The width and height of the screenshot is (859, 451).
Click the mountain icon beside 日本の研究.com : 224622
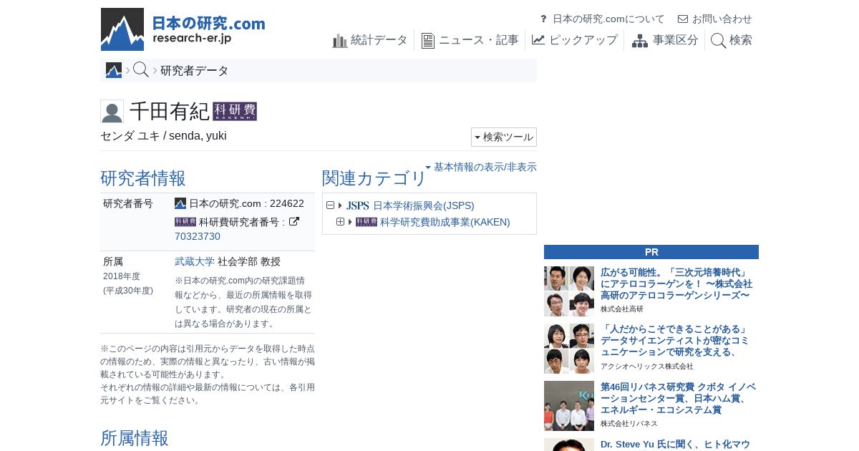point(180,203)
